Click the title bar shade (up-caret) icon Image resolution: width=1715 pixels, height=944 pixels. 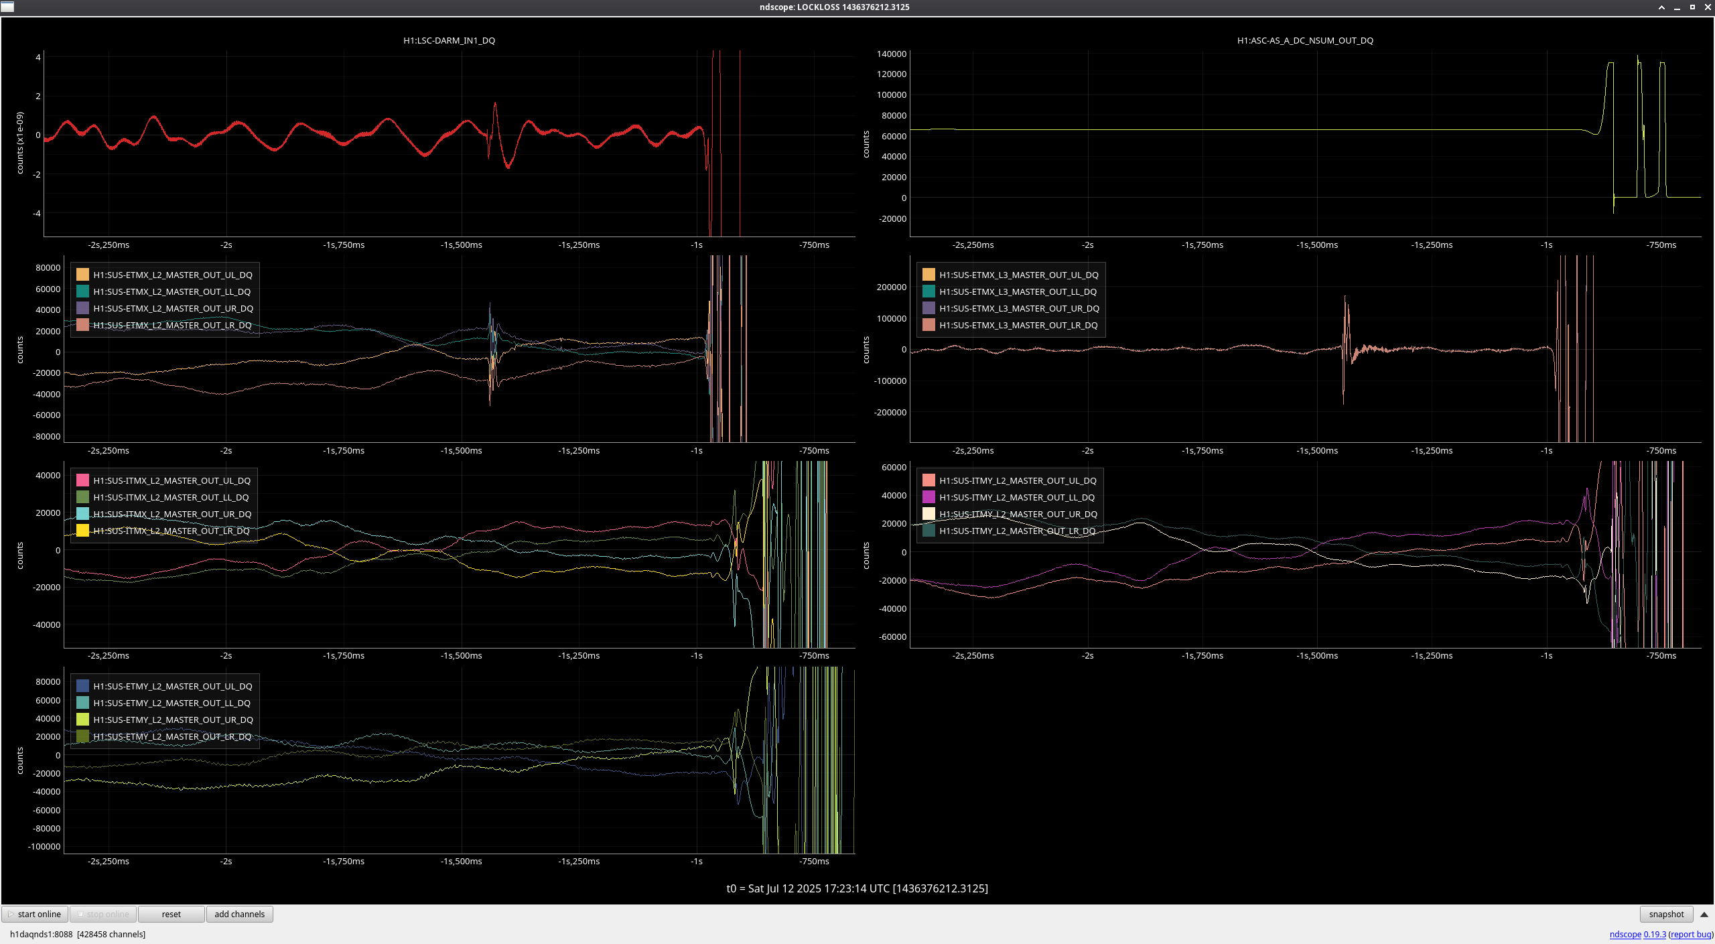click(1661, 7)
